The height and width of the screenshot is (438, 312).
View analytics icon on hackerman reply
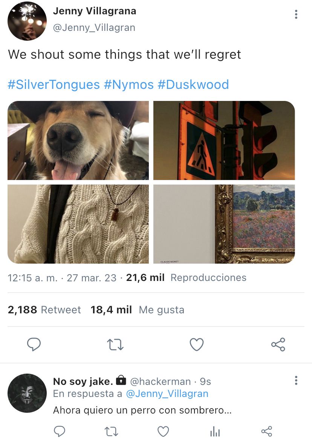point(215,431)
